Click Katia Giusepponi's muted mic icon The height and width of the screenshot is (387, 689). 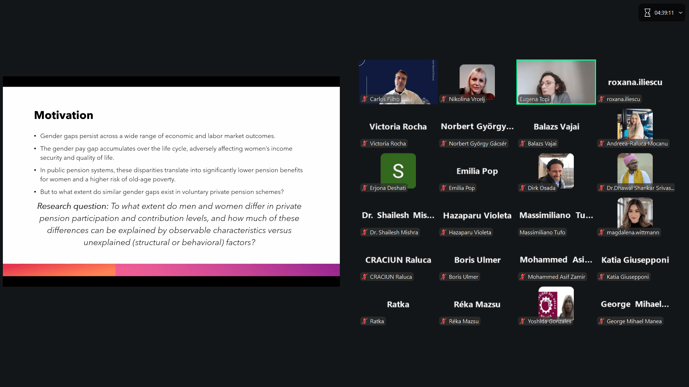601,277
